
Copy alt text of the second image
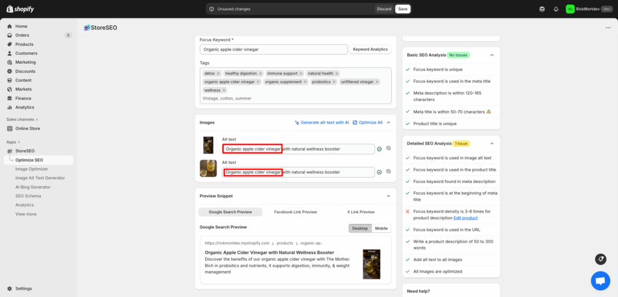[x=389, y=172]
